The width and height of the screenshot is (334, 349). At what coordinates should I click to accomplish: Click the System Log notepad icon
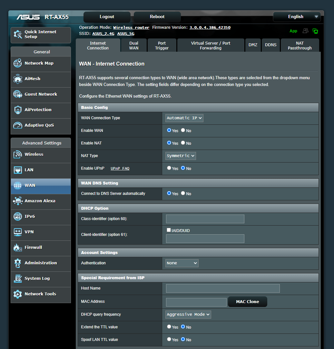[17, 279]
